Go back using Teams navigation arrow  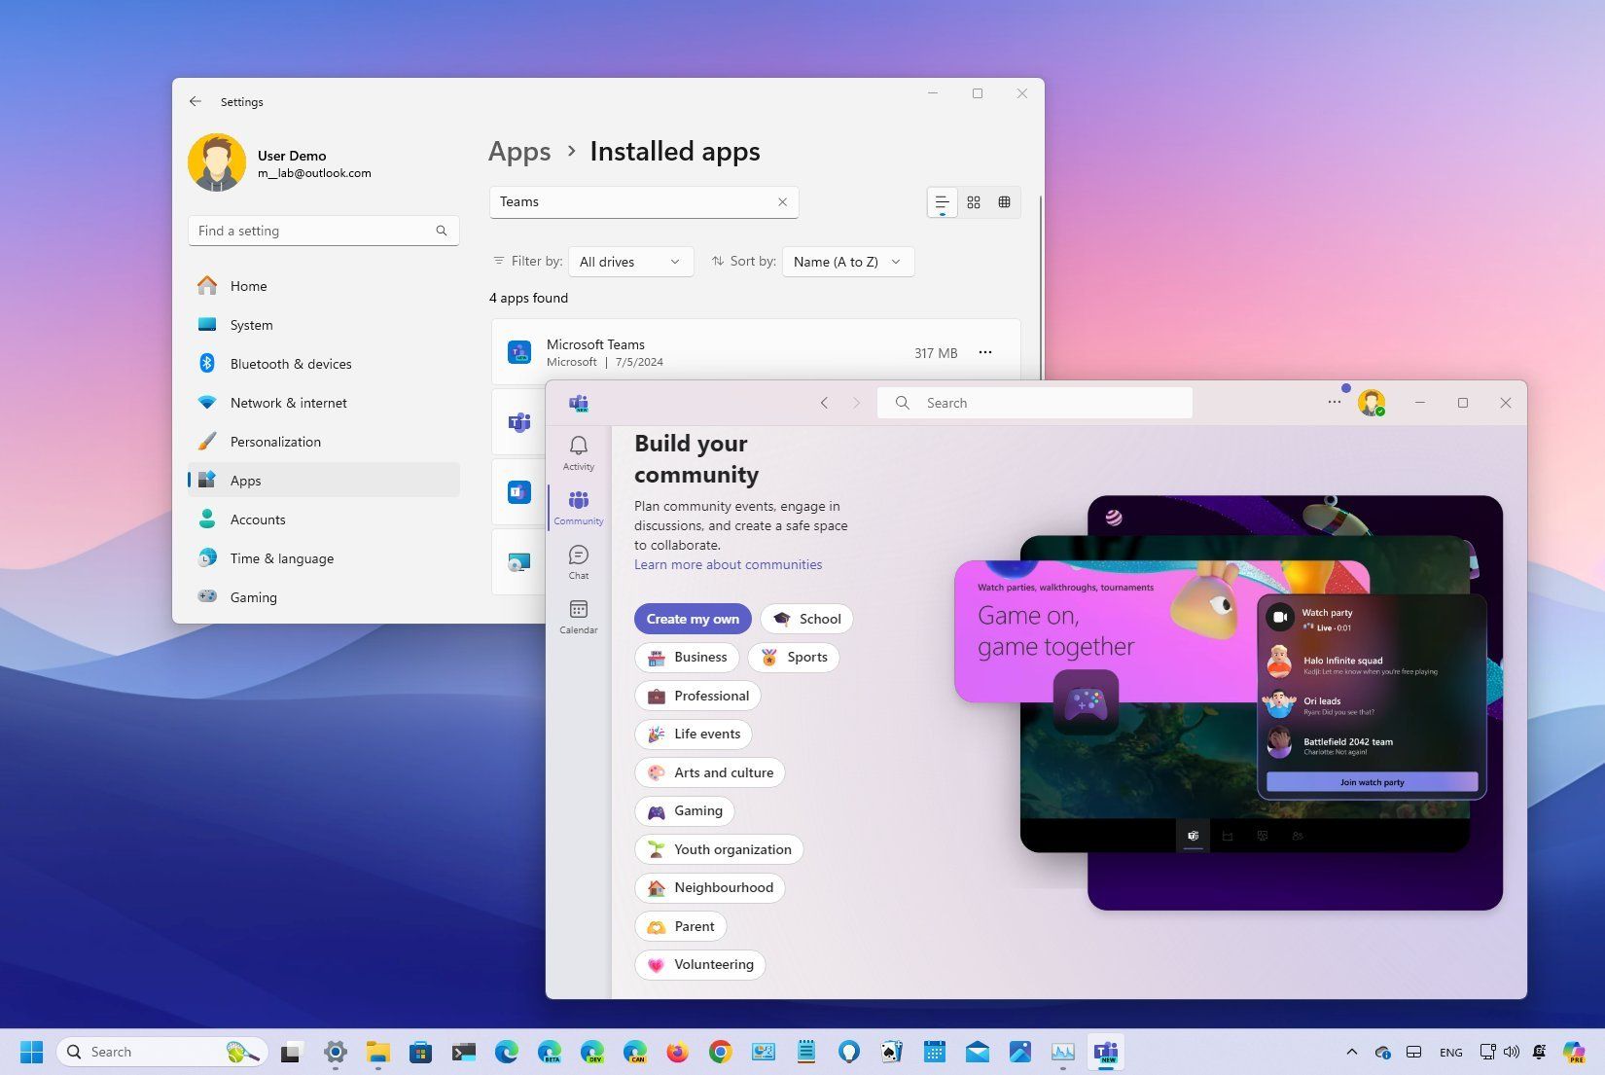tap(824, 403)
